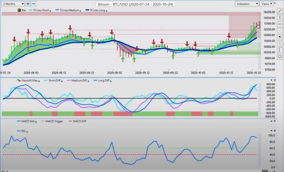284x172 pixels.
Task: Collapse the NeuralX panel with its arrow
Action: [271, 80]
